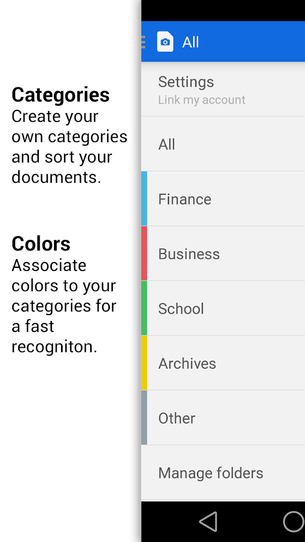The width and height of the screenshot is (305, 542).
Task: Select the School category
Action: click(x=181, y=308)
